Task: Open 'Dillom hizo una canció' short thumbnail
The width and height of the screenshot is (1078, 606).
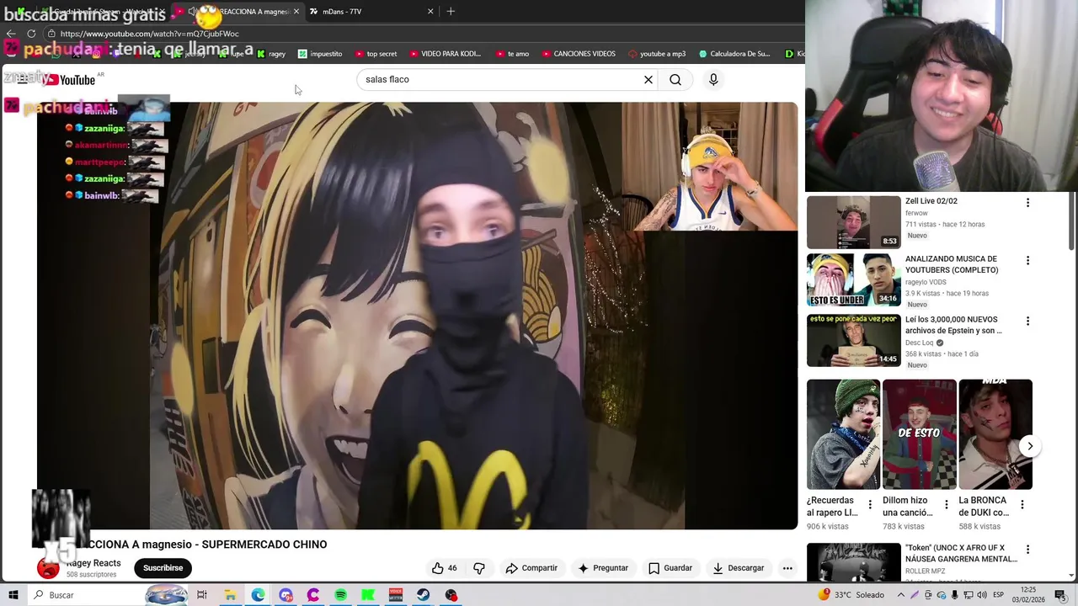Action: [x=919, y=434]
